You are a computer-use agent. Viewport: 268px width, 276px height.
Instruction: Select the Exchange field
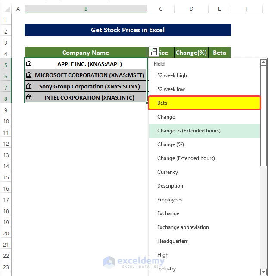tap(204, 213)
